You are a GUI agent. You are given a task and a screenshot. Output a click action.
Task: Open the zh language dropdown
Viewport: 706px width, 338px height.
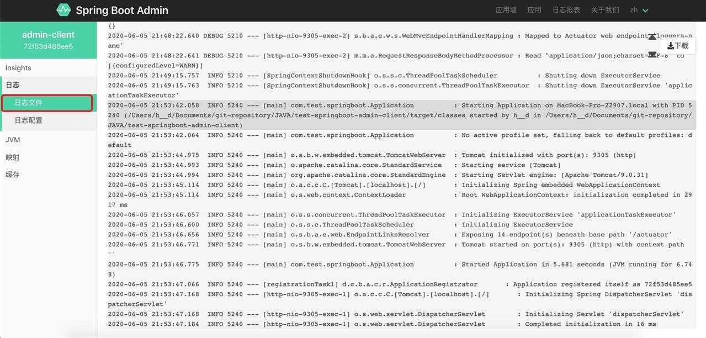639,10
